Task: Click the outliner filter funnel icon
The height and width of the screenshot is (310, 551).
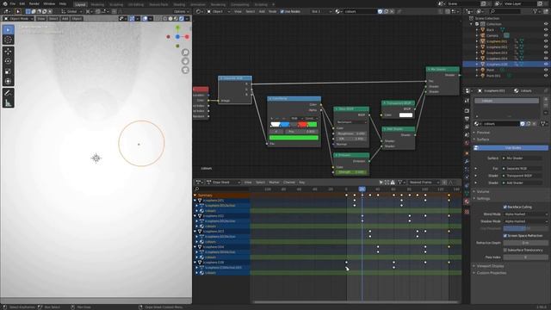Action: 536,11
